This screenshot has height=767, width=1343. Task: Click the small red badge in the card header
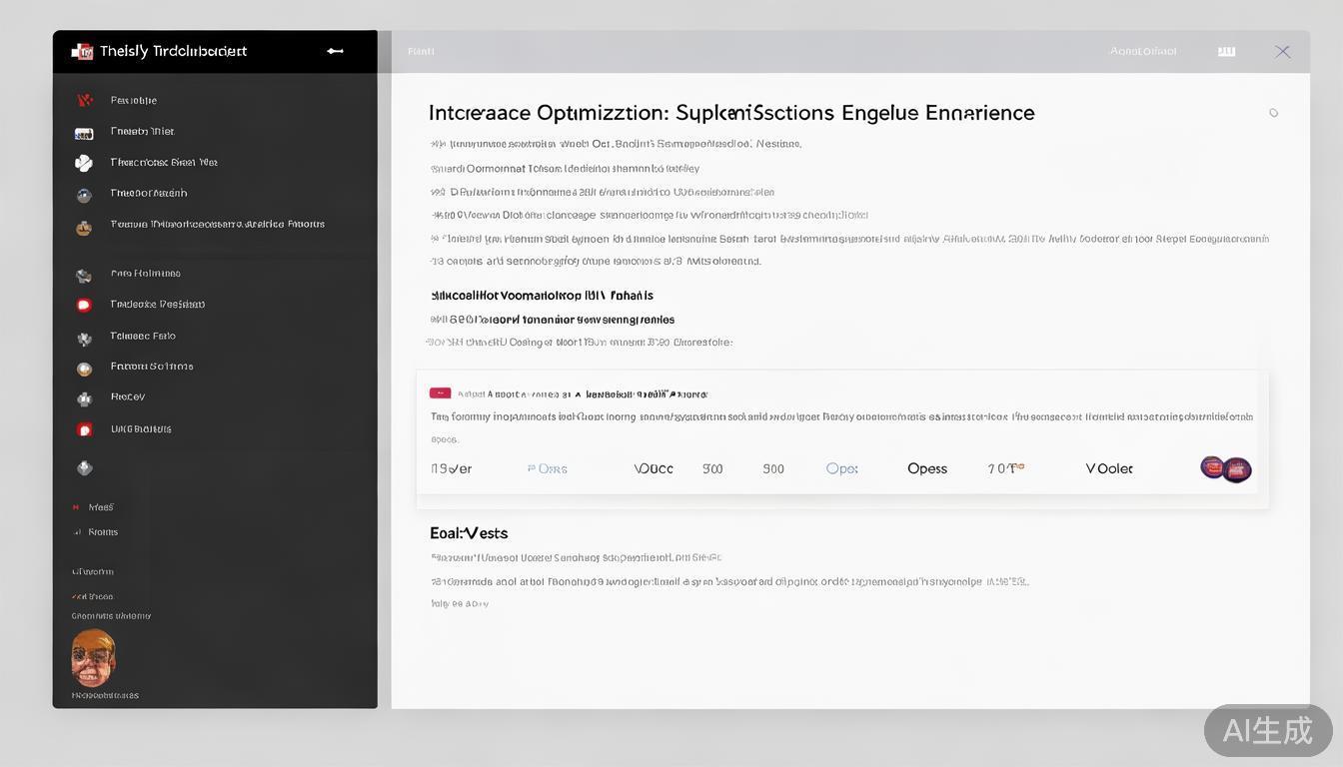440,393
